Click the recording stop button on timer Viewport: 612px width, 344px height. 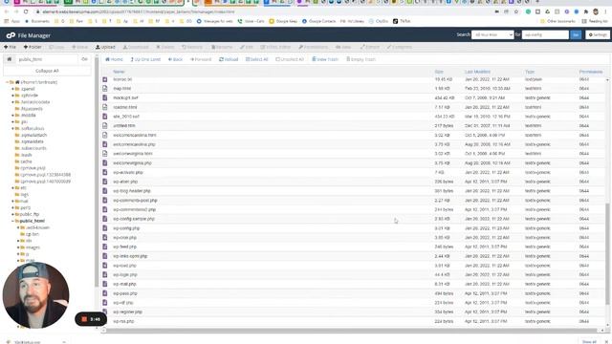click(84, 319)
